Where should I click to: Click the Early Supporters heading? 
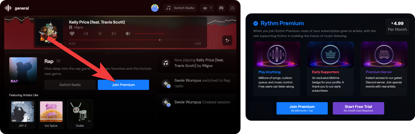[x=326, y=72]
